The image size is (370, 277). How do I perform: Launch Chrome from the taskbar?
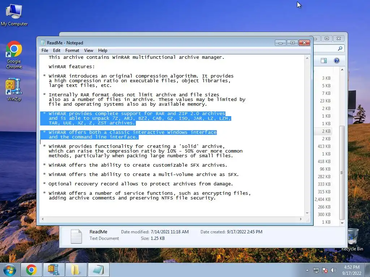coord(31,270)
